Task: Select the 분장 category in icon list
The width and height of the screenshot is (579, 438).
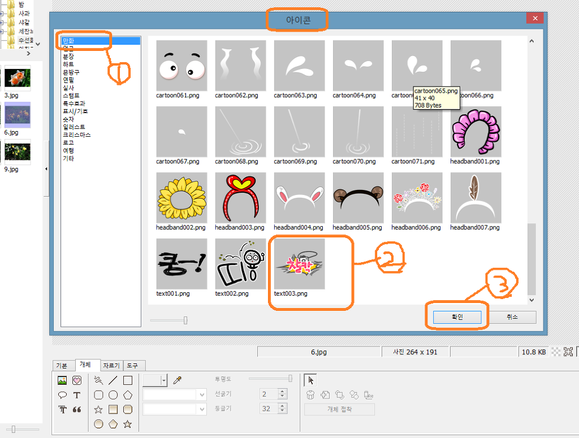Action: tap(68, 56)
